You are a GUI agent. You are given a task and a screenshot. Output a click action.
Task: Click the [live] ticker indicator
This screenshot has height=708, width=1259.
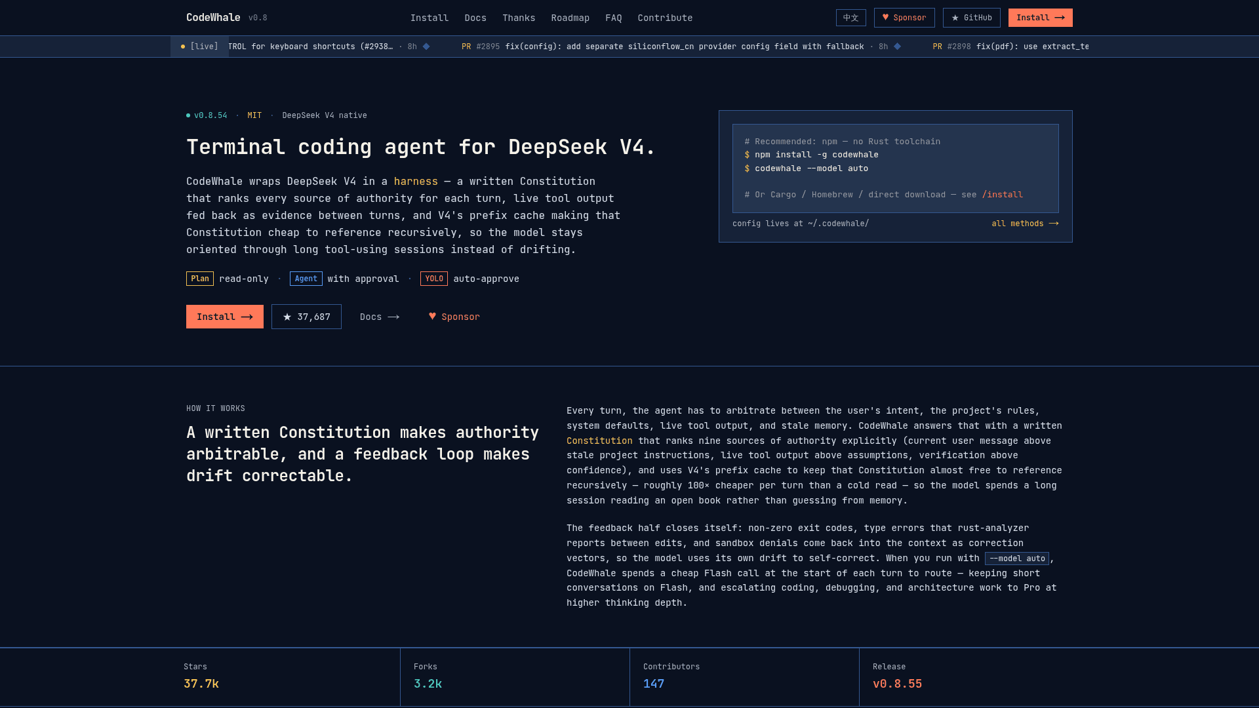(199, 47)
